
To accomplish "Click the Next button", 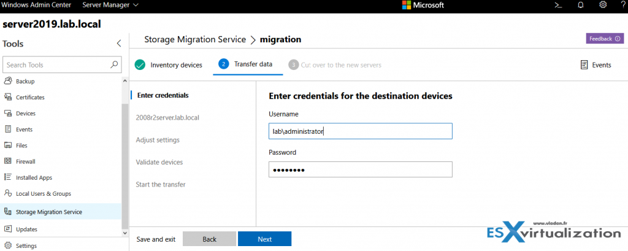I will (x=264, y=239).
